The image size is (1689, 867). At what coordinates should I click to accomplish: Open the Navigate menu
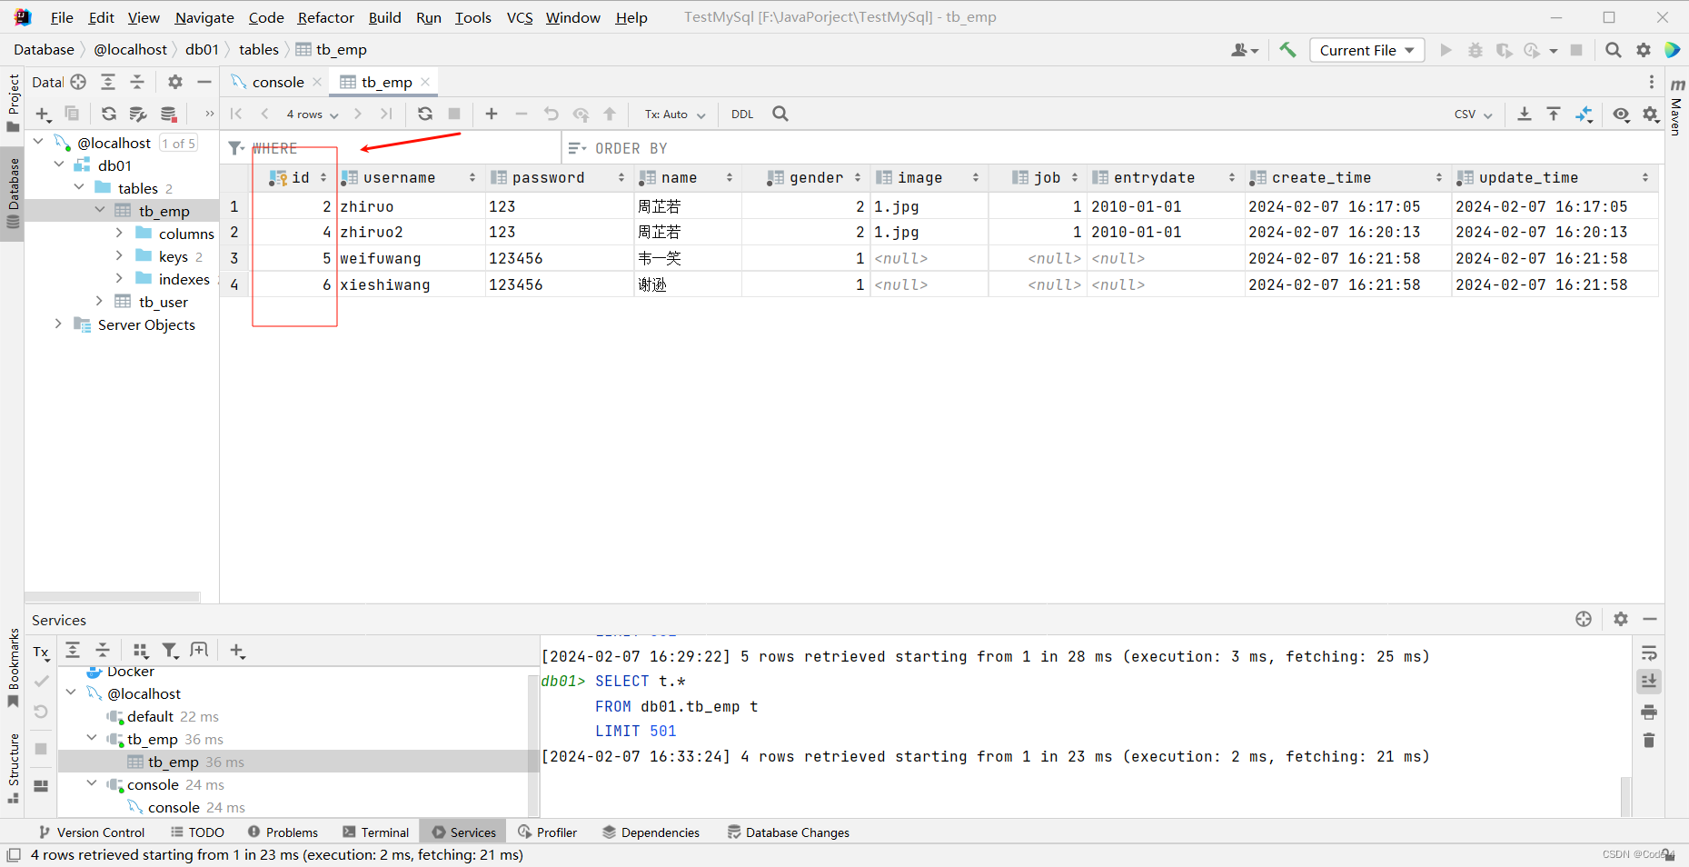(204, 17)
